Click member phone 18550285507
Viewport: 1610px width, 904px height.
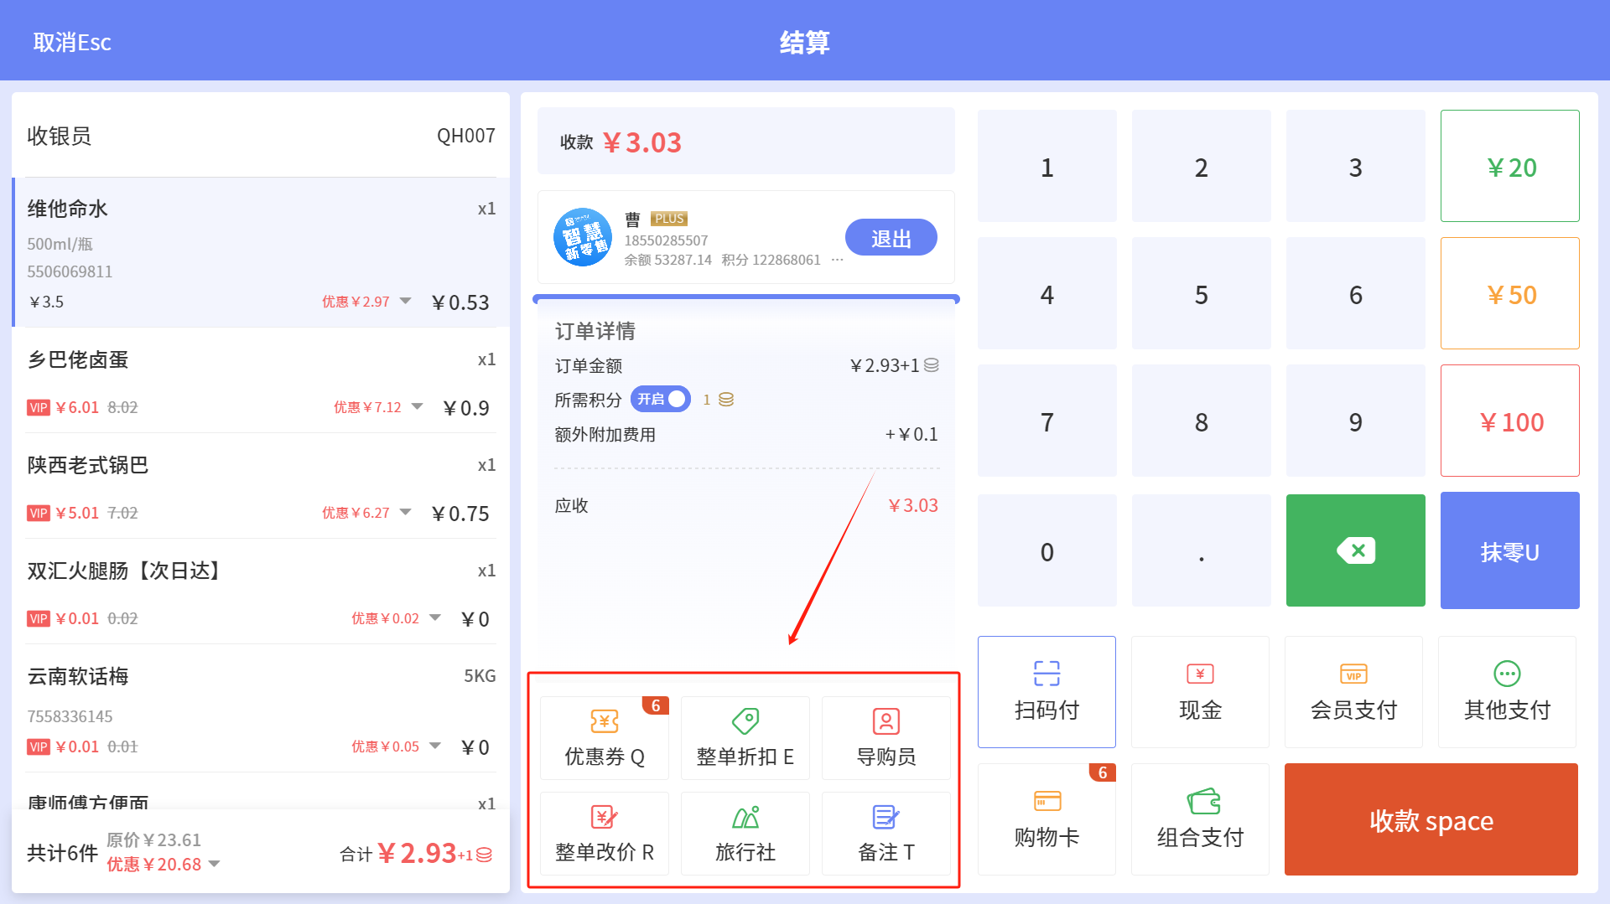666,240
